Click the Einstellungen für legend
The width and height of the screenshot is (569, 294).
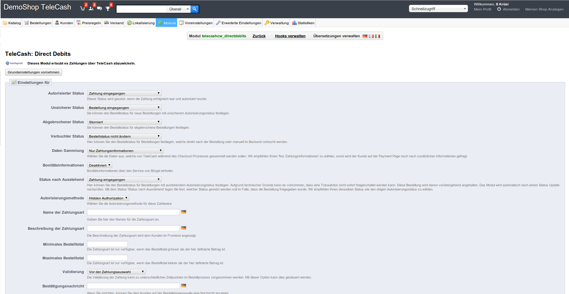coord(30,83)
